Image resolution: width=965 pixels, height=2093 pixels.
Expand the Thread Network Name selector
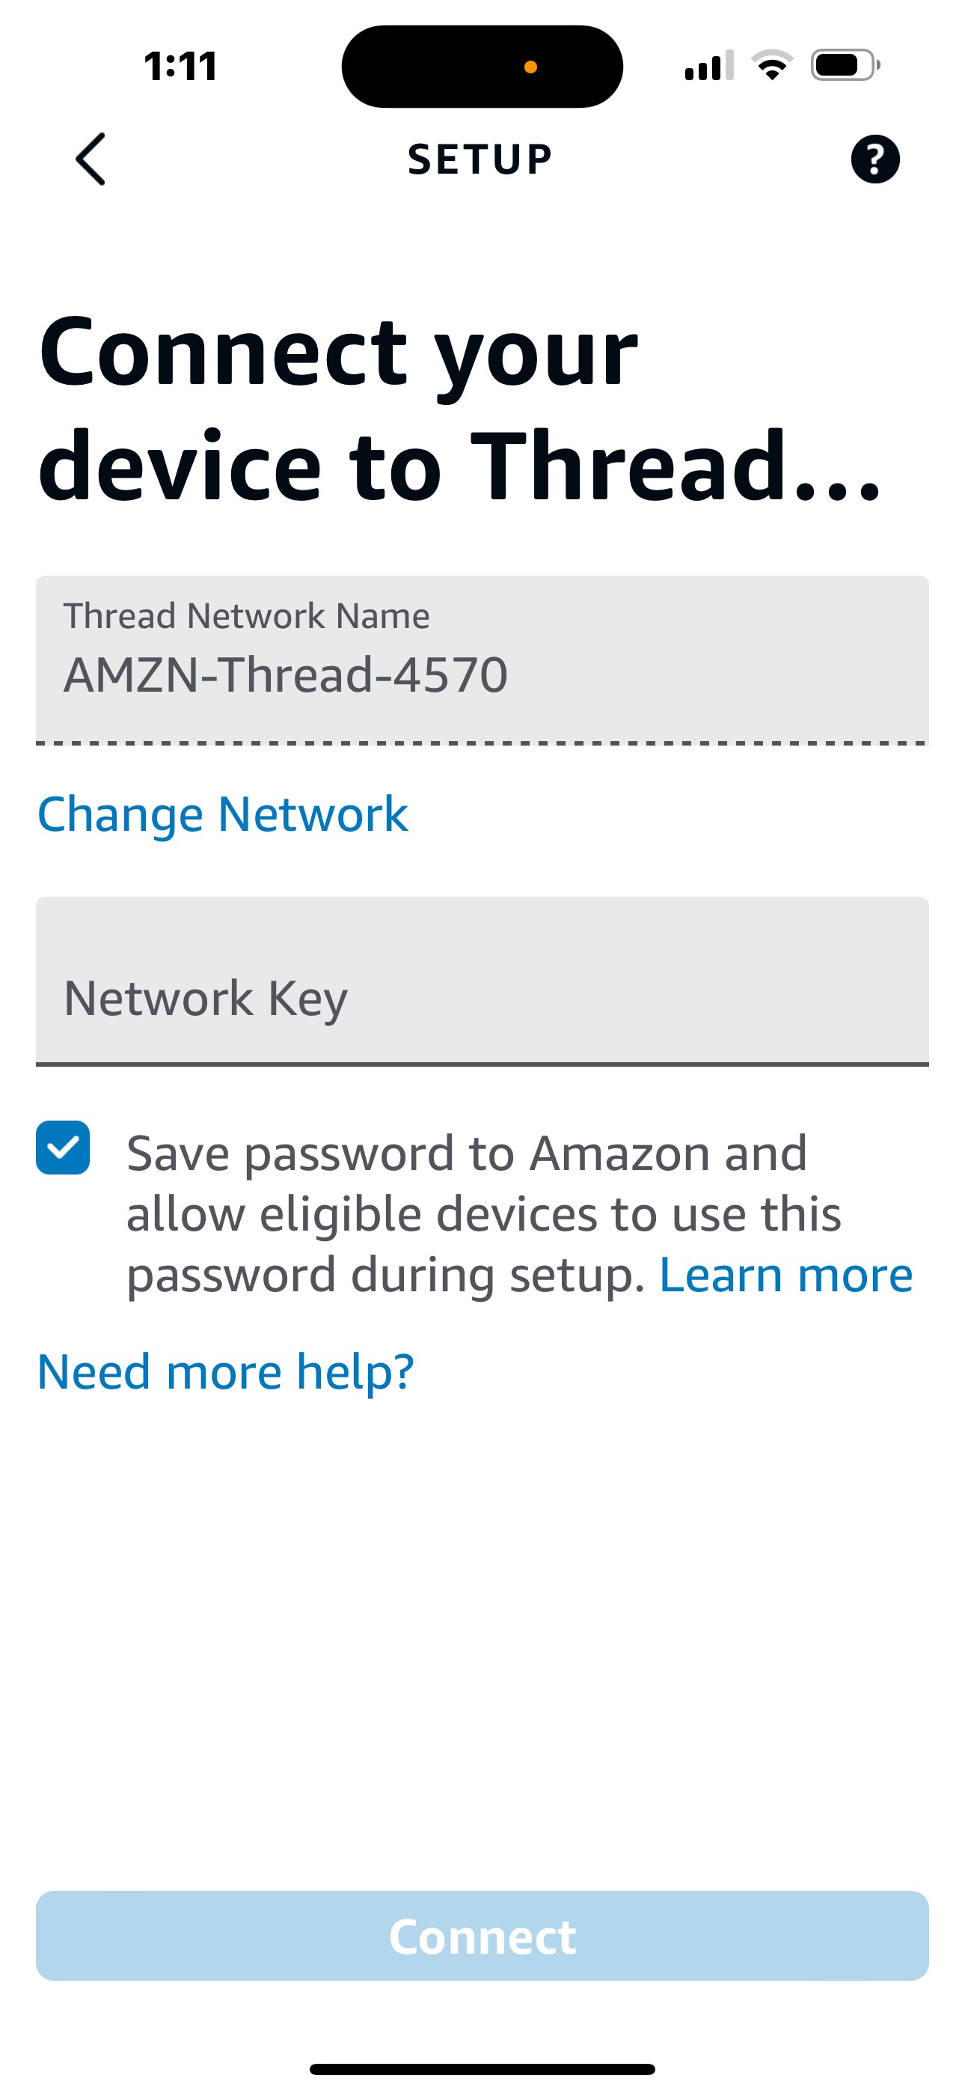(x=482, y=658)
